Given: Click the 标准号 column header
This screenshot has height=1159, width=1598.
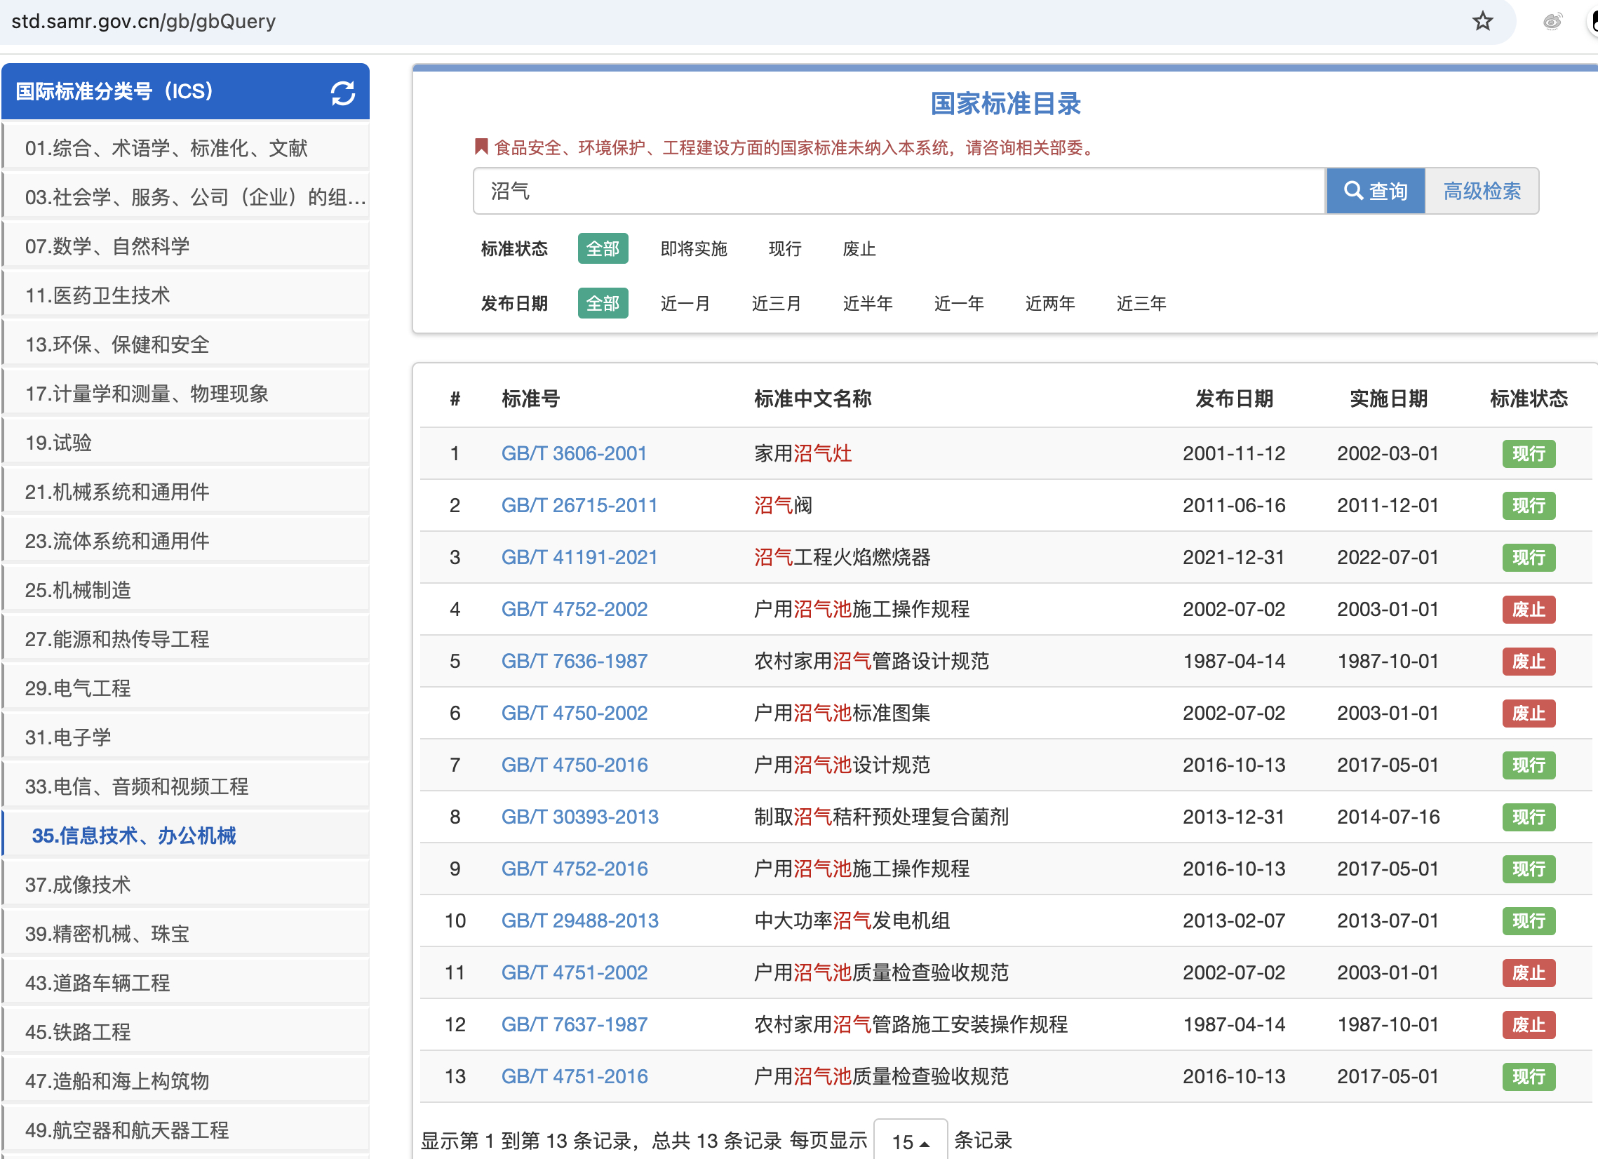Looking at the screenshot, I should tap(530, 398).
